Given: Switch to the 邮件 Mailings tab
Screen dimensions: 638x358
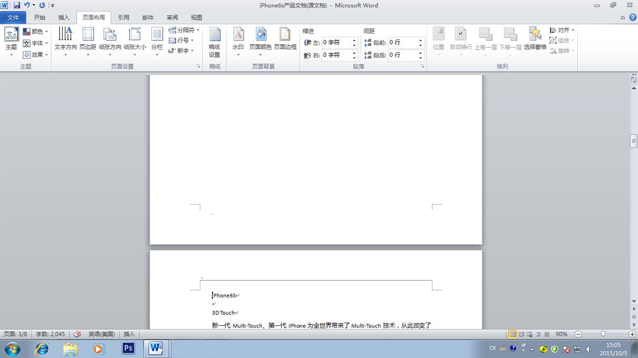Looking at the screenshot, I should (148, 17).
